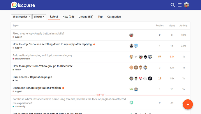201x114 pixels.
Task: Click black circle avatar in User scores row
Action: coord(150,78)
